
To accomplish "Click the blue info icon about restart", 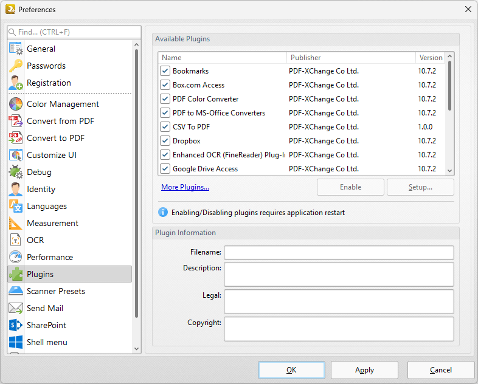I will (x=163, y=212).
